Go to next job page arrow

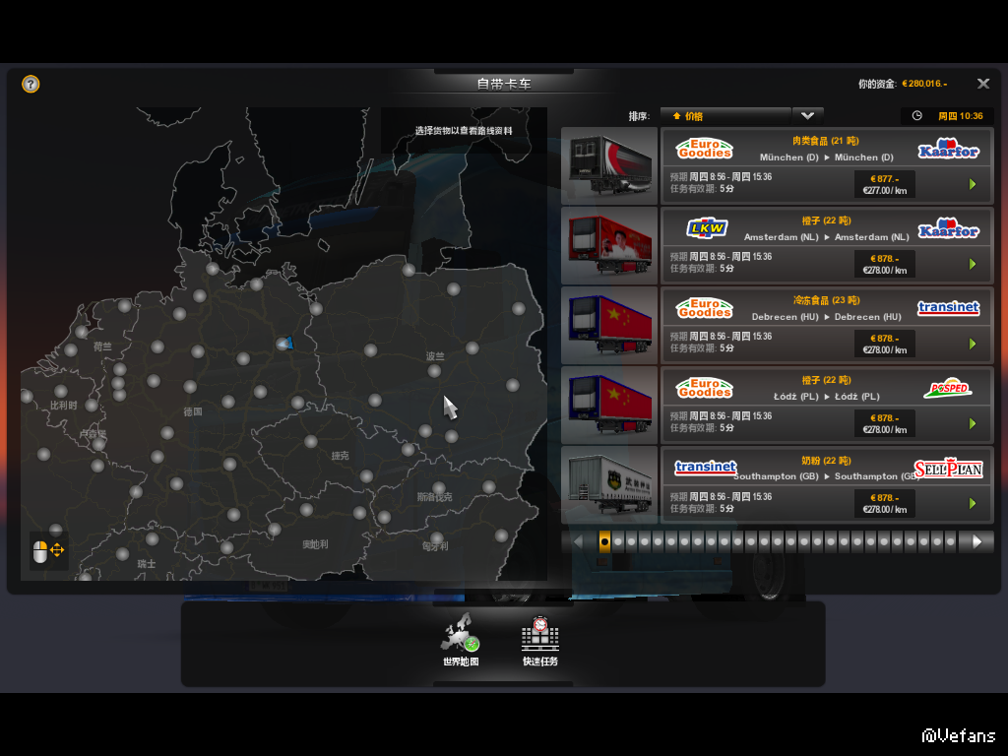pos(976,542)
